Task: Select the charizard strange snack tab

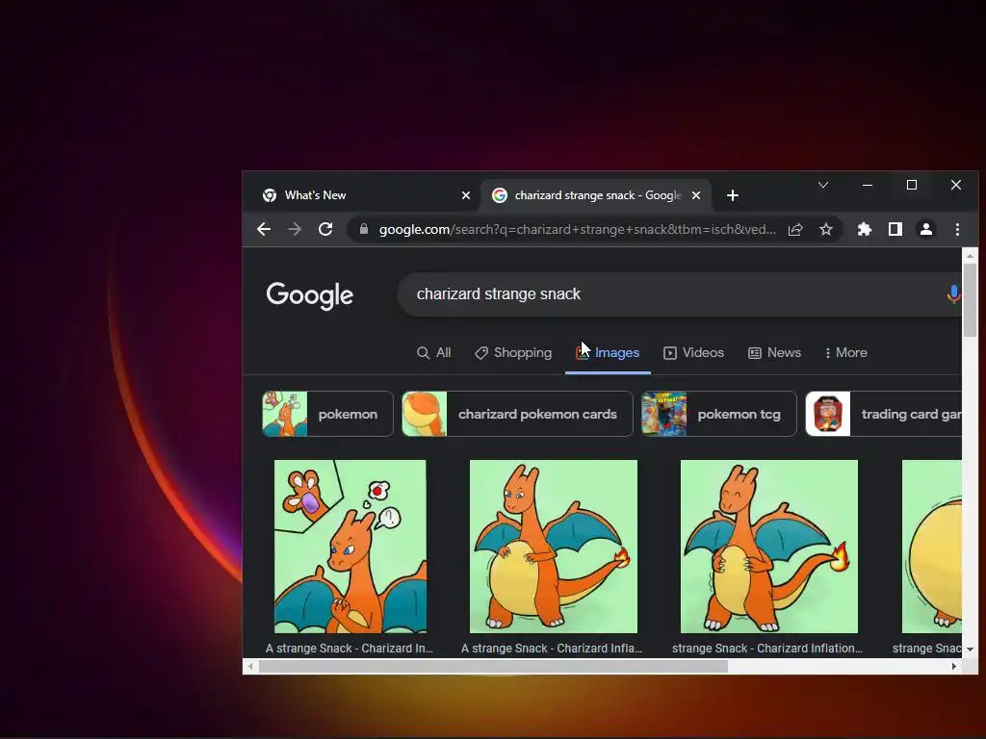Action: (x=596, y=195)
